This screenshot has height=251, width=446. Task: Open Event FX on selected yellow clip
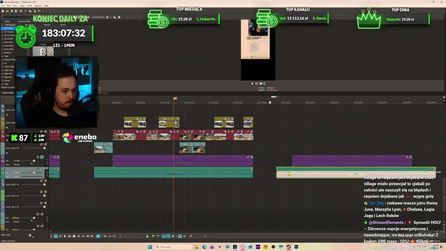(431, 169)
